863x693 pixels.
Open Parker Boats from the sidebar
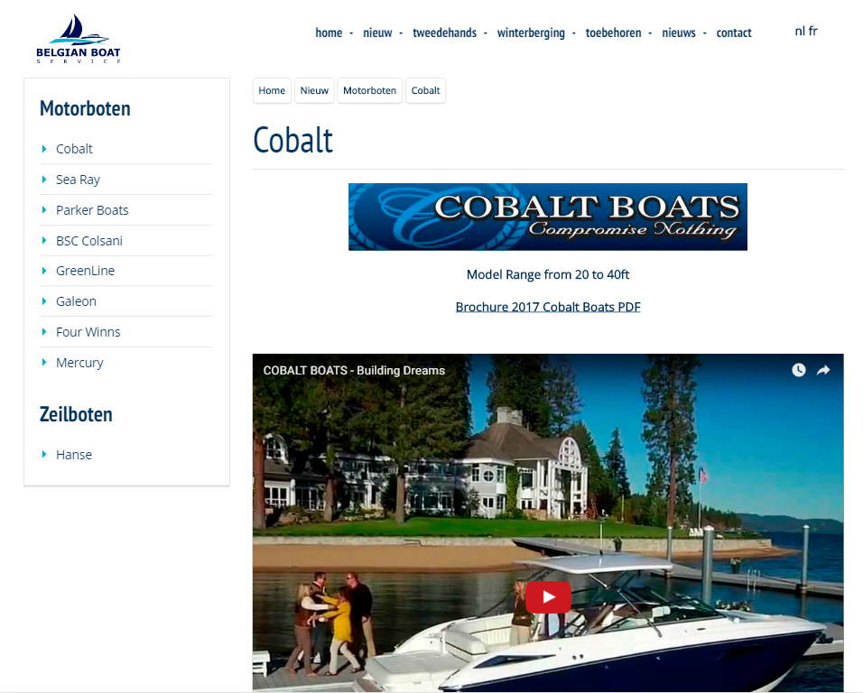pyautogui.click(x=92, y=210)
